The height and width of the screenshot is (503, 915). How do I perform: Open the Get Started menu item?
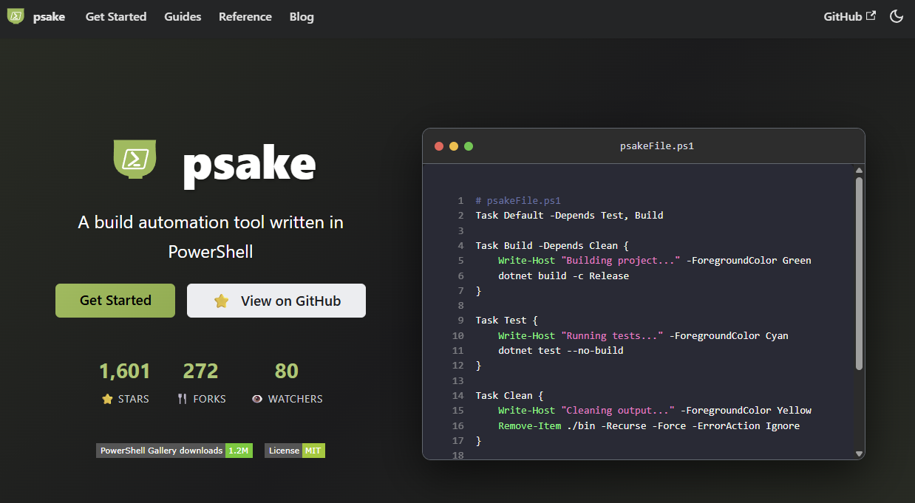116,16
